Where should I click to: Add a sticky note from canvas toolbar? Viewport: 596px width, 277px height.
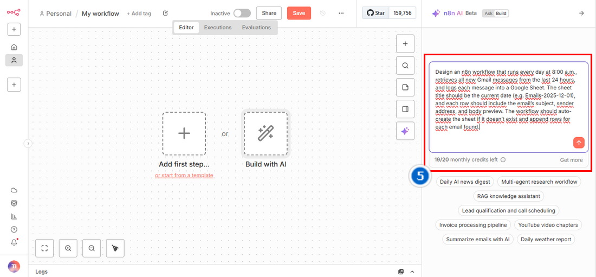[x=405, y=87]
